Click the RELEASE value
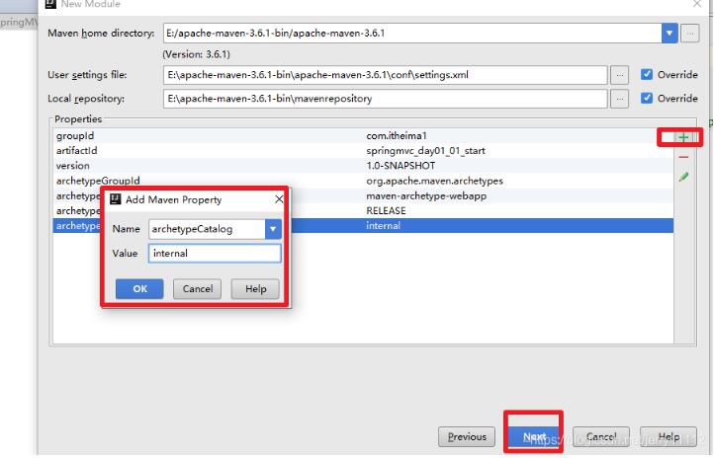Image resolution: width=714 pixels, height=458 pixels. (x=386, y=211)
